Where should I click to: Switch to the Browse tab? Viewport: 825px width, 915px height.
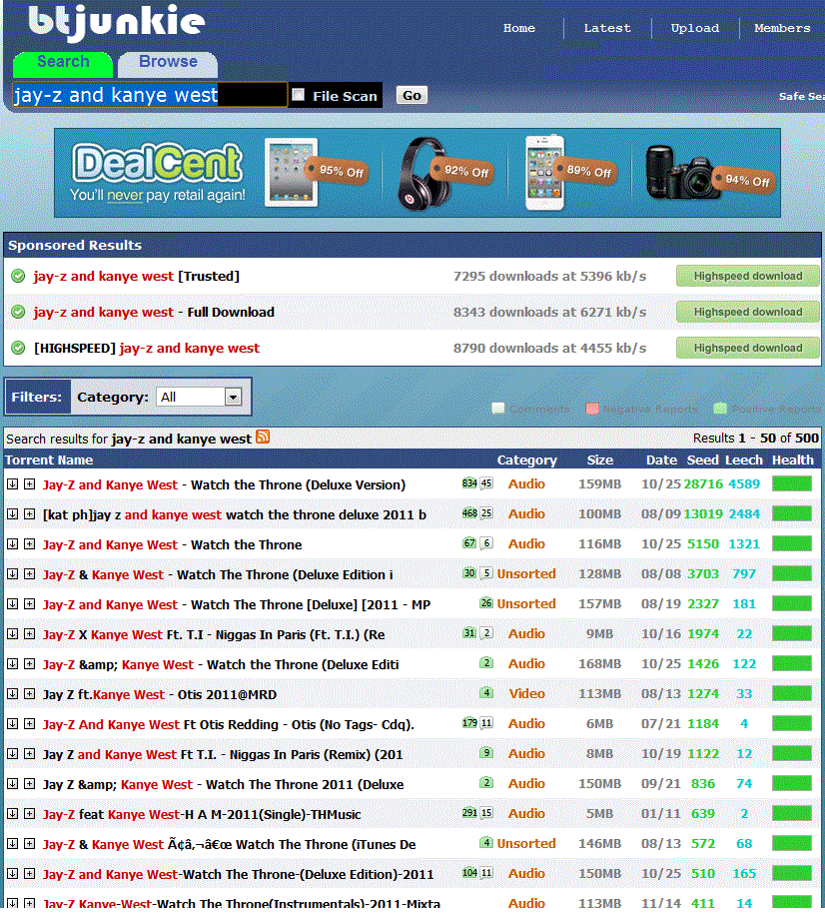pyautogui.click(x=167, y=63)
